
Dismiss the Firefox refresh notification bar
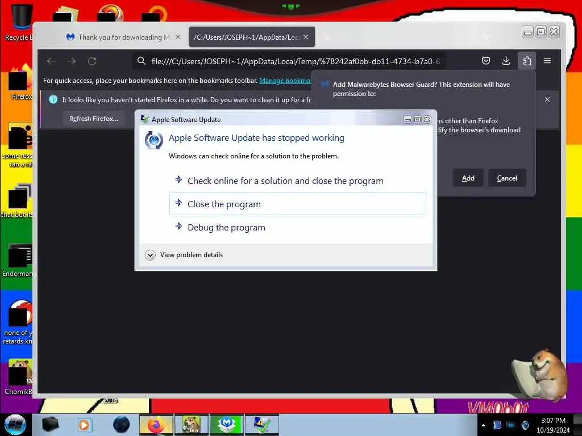click(x=547, y=99)
